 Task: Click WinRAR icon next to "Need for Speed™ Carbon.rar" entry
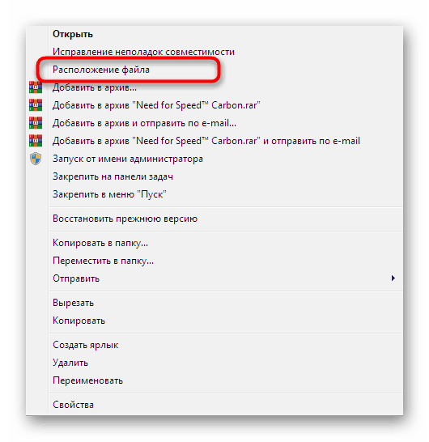[36, 105]
